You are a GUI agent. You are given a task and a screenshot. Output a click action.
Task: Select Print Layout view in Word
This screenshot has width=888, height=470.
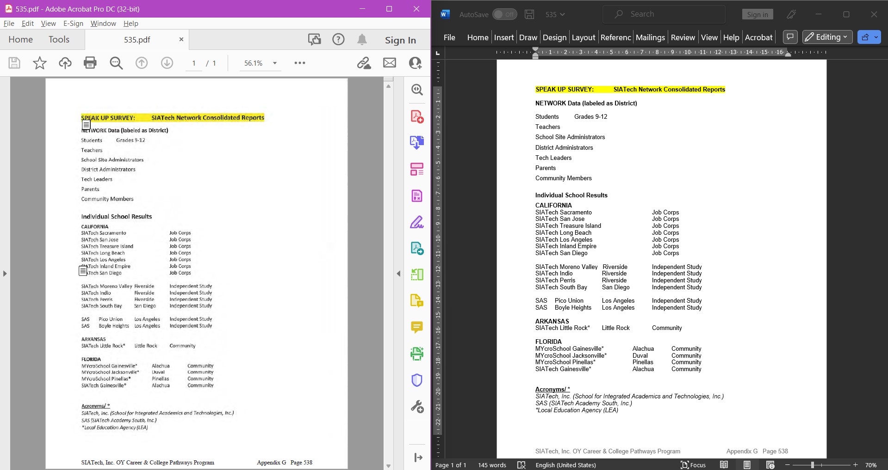(x=747, y=465)
